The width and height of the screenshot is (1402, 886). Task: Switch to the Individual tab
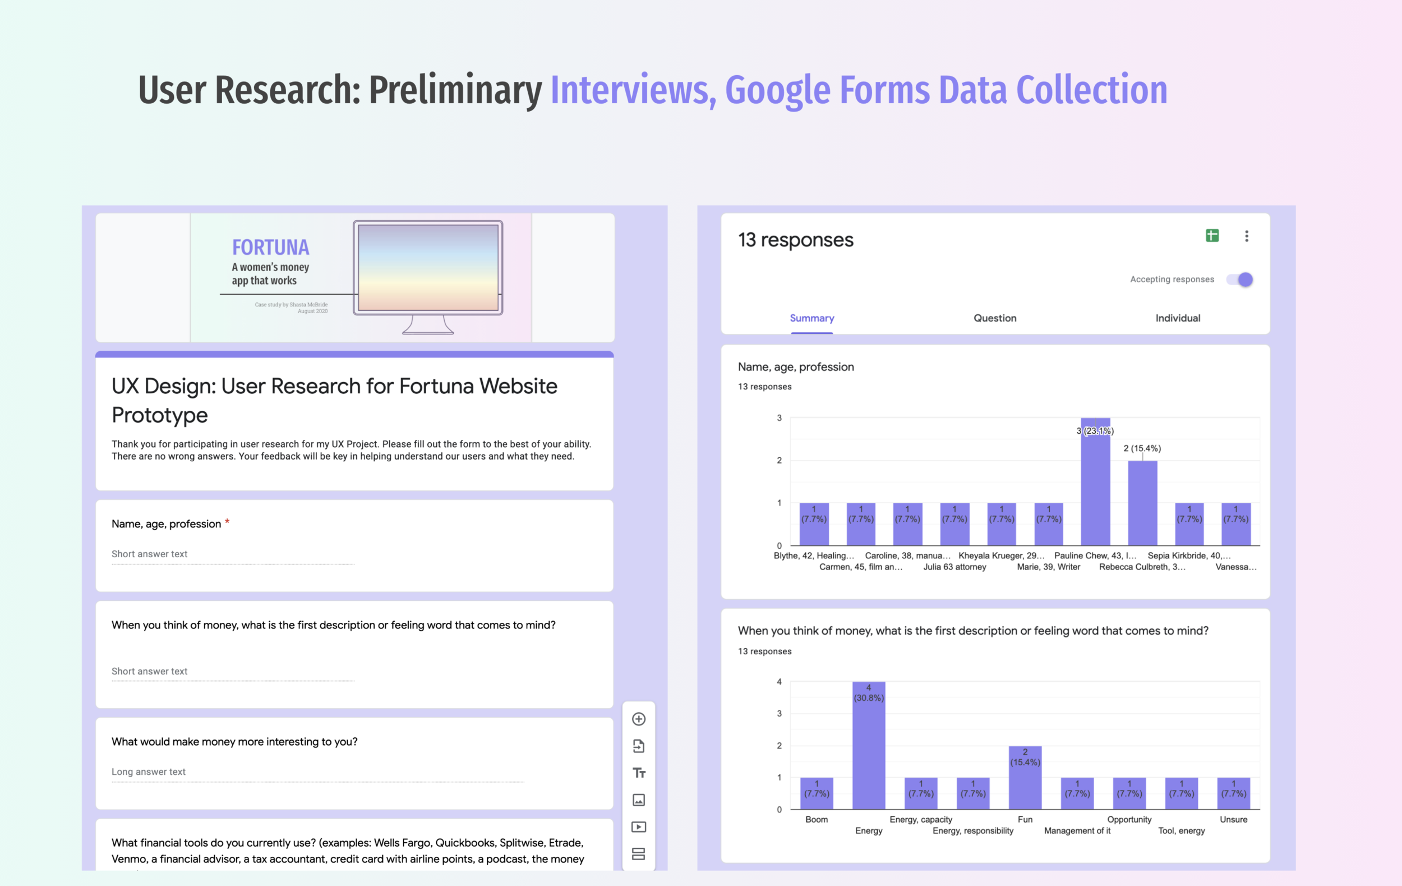1178,318
